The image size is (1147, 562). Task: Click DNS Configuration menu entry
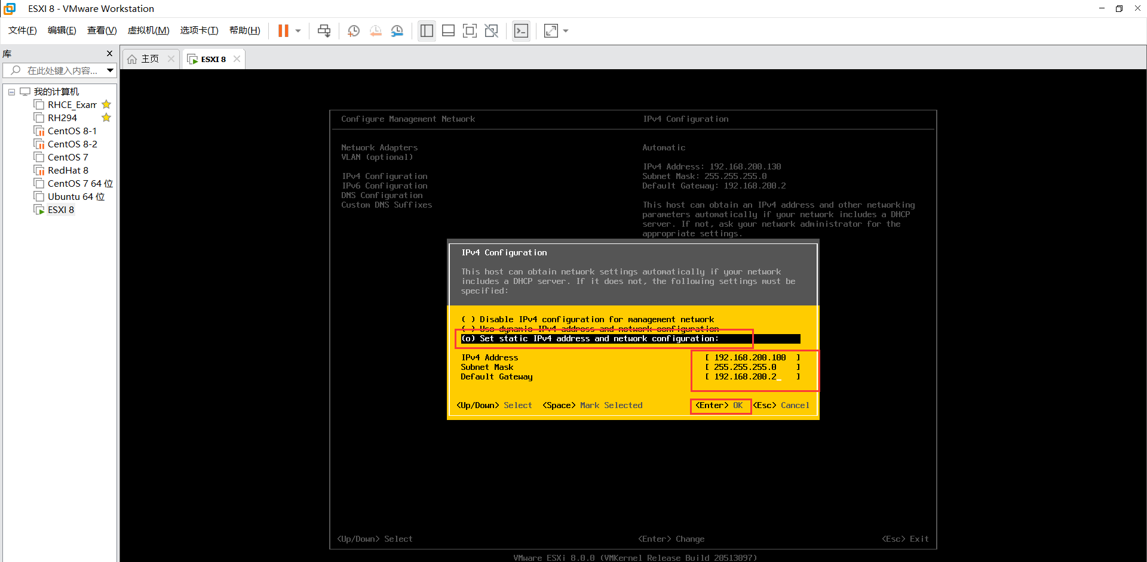382,196
